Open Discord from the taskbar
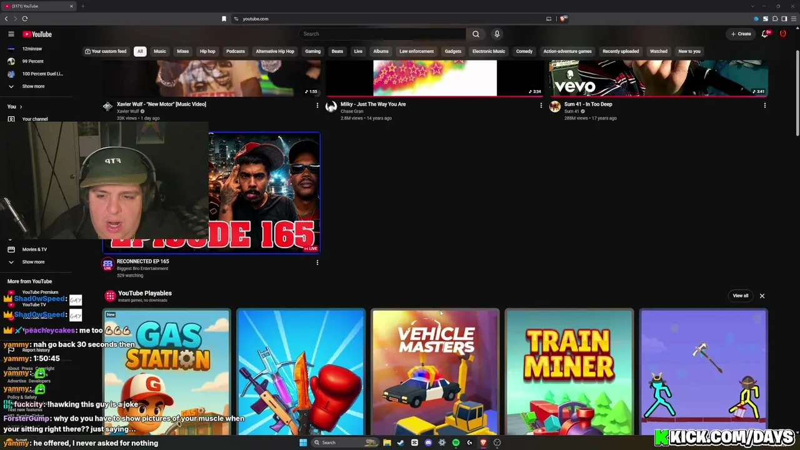Image resolution: width=800 pixels, height=450 pixels. [428, 442]
